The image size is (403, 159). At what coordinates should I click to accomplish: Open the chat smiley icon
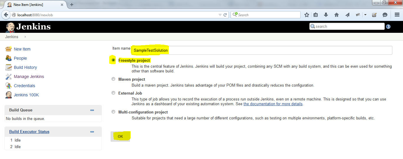[x=385, y=15]
